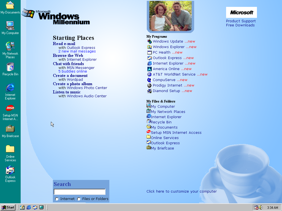The width and height of the screenshot is (282, 211).
Task: Click the Online Services folder on desktop
Action: click(x=10, y=149)
